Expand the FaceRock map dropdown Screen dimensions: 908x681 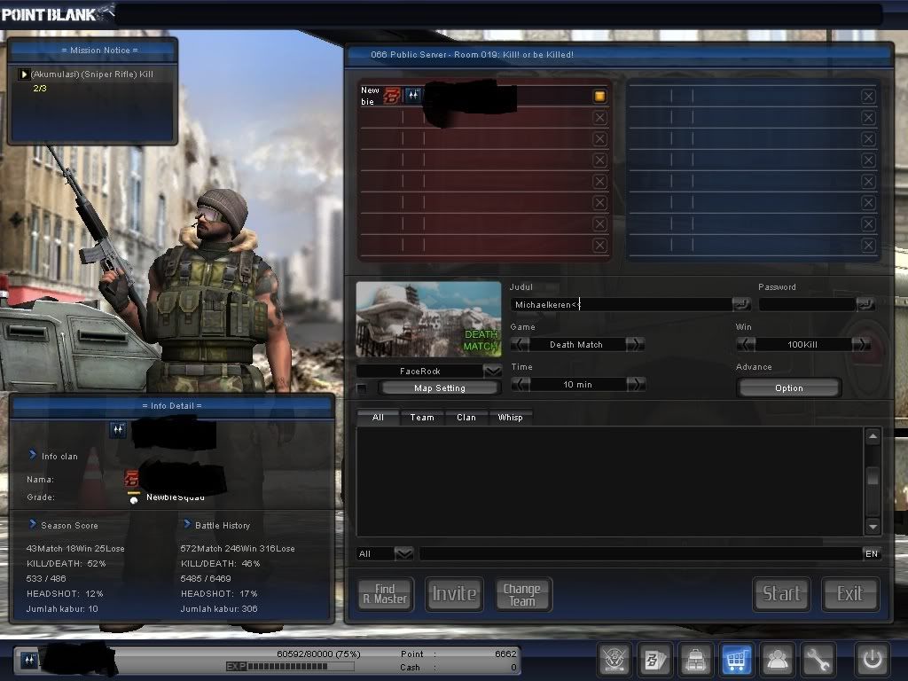point(492,371)
